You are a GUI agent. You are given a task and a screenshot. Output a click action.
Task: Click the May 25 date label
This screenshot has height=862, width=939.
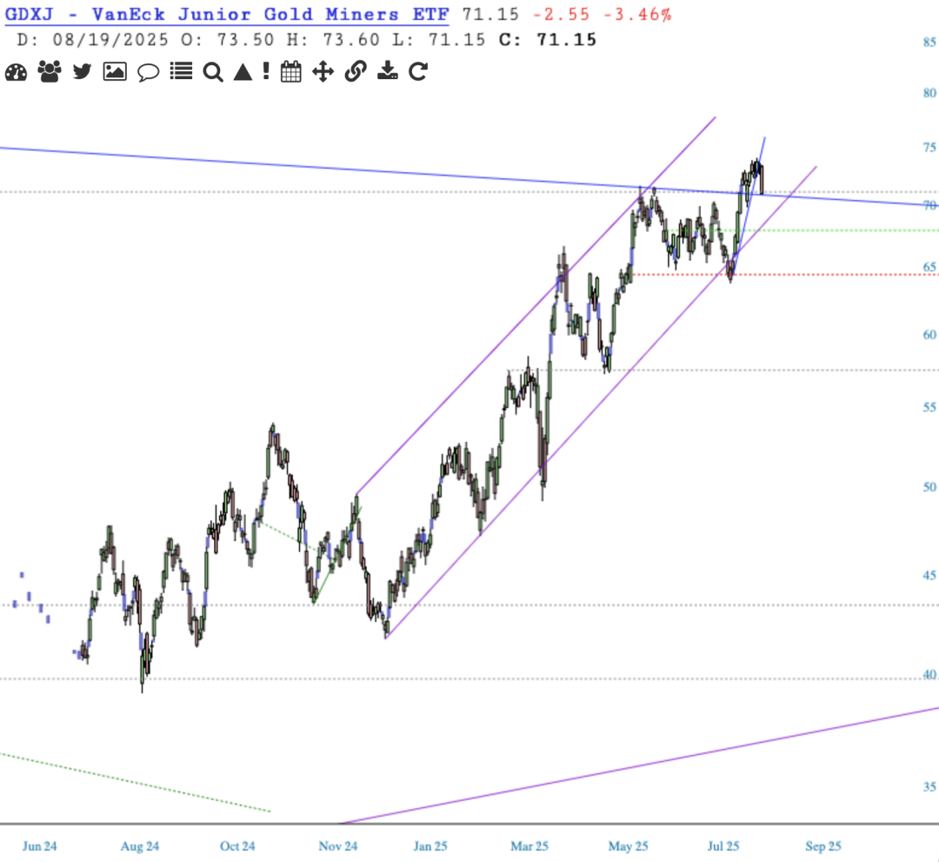(629, 846)
